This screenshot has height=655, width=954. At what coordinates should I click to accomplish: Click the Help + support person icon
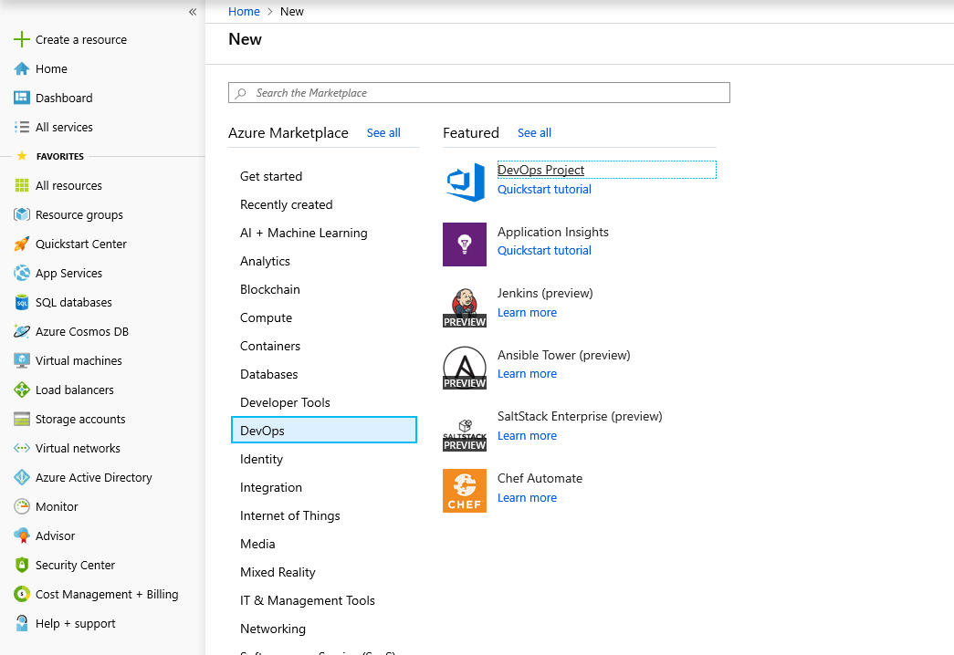(x=21, y=623)
